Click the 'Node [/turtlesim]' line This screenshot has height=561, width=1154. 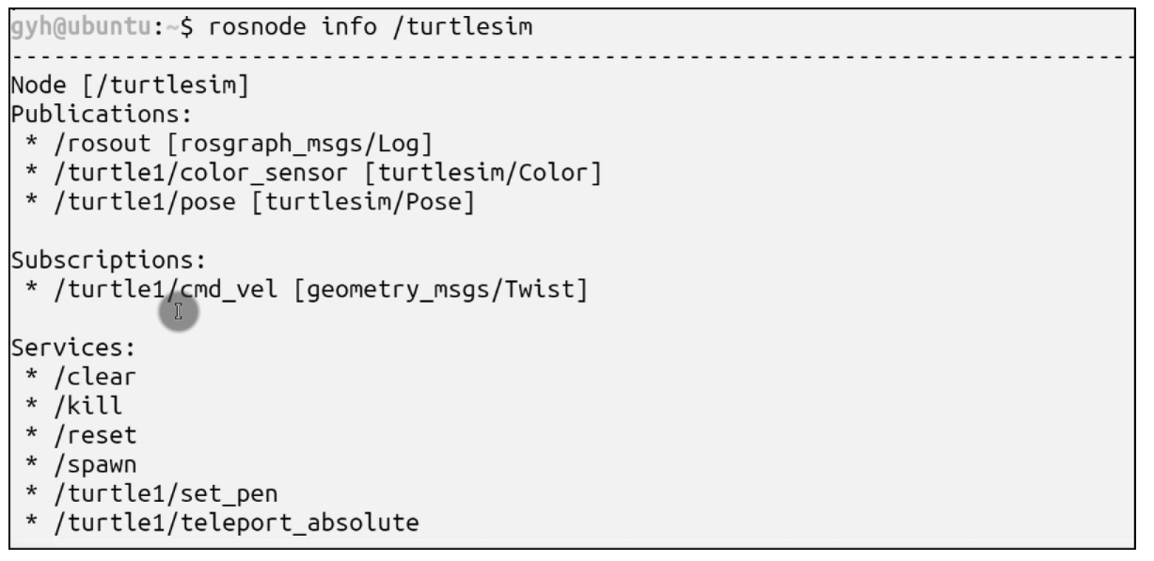(x=130, y=86)
